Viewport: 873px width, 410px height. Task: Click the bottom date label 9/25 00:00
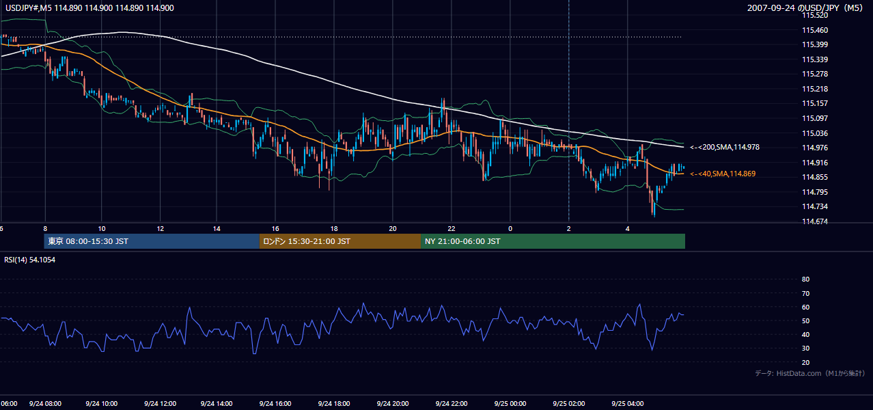coord(510,403)
